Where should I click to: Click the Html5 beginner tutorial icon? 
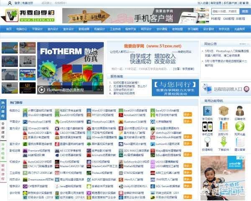click(121, 180)
